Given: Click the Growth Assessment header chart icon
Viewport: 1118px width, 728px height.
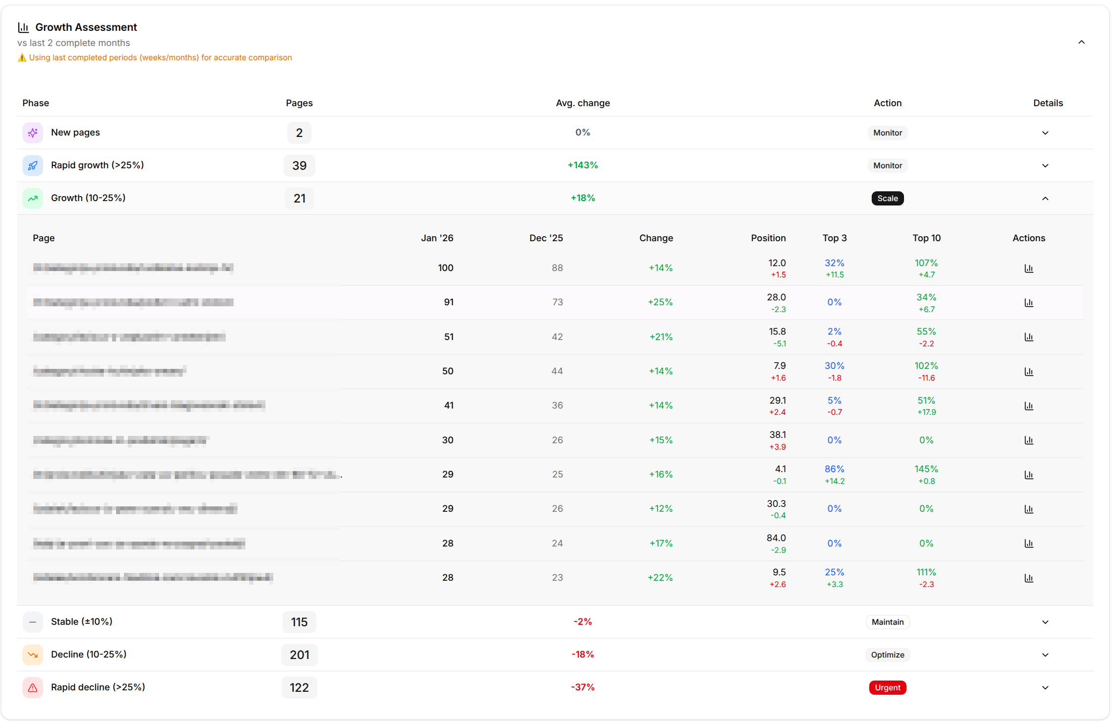Looking at the screenshot, I should pos(23,27).
